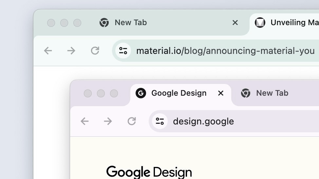Open site settings icon beside material.io URL
The width and height of the screenshot is (319, 179).
(x=123, y=51)
